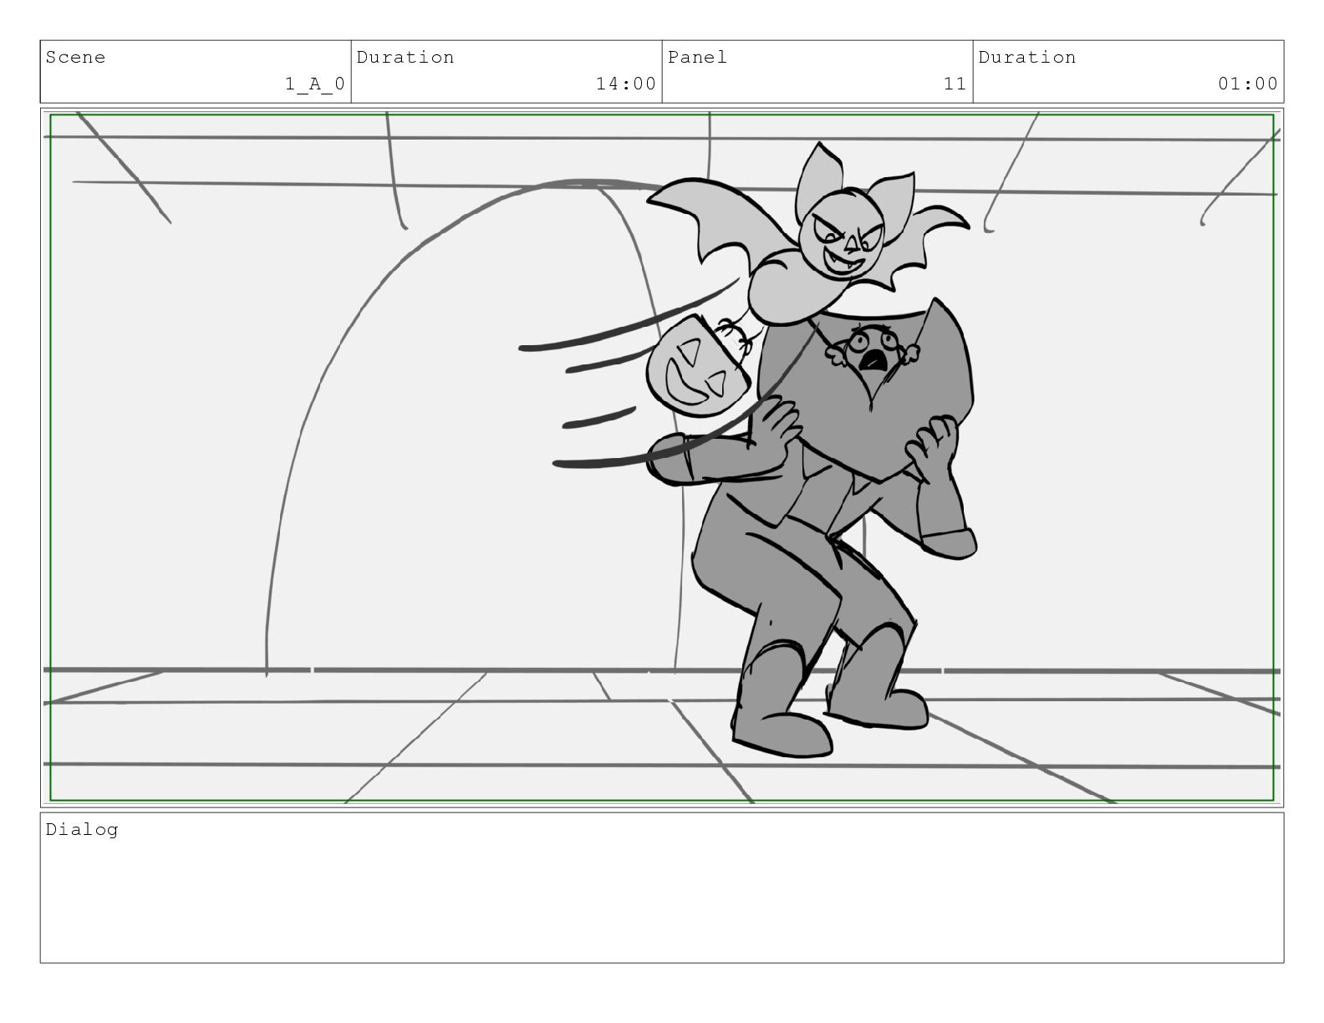Select the scene value 1_A_0
Screen dimensions: 1324x1023
315,84
